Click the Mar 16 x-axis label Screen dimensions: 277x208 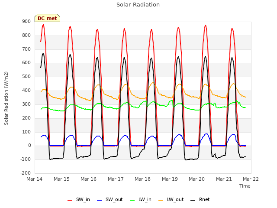pos(88,179)
